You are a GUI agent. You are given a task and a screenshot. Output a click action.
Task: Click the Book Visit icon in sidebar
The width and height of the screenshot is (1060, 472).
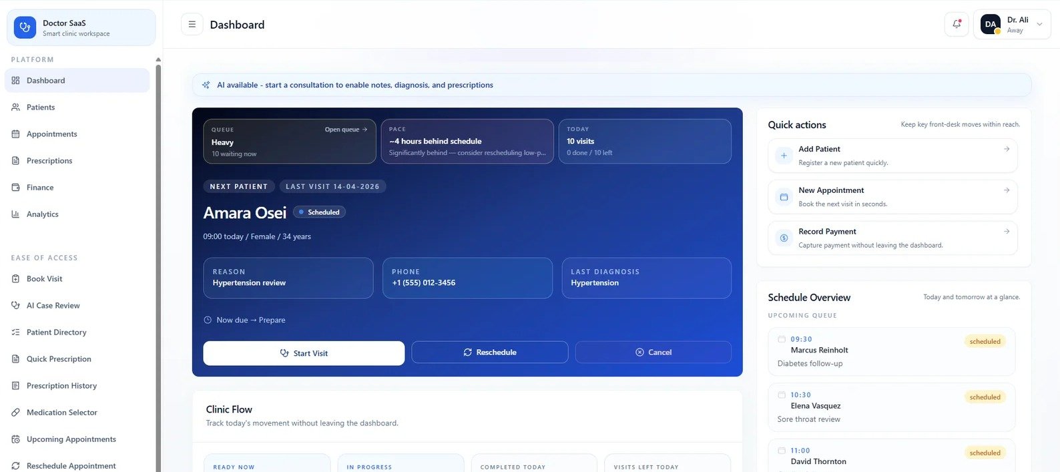pyautogui.click(x=15, y=278)
